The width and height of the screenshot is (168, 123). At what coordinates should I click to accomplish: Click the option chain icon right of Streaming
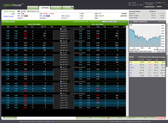coord(119,22)
